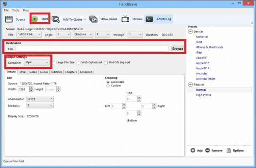The image size is (256, 168).
Task: Click the Source clapperboard icon
Action: pos(9,19)
